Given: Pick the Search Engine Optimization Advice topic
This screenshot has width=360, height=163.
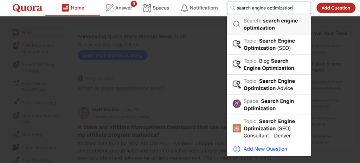Looking at the screenshot, I should click(x=269, y=85).
